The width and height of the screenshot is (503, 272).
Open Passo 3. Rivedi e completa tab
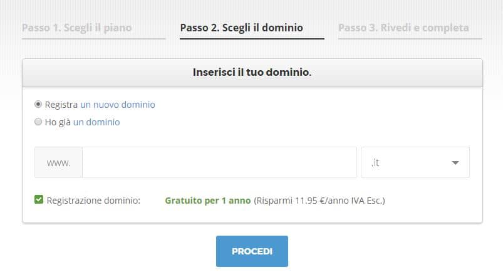point(403,28)
